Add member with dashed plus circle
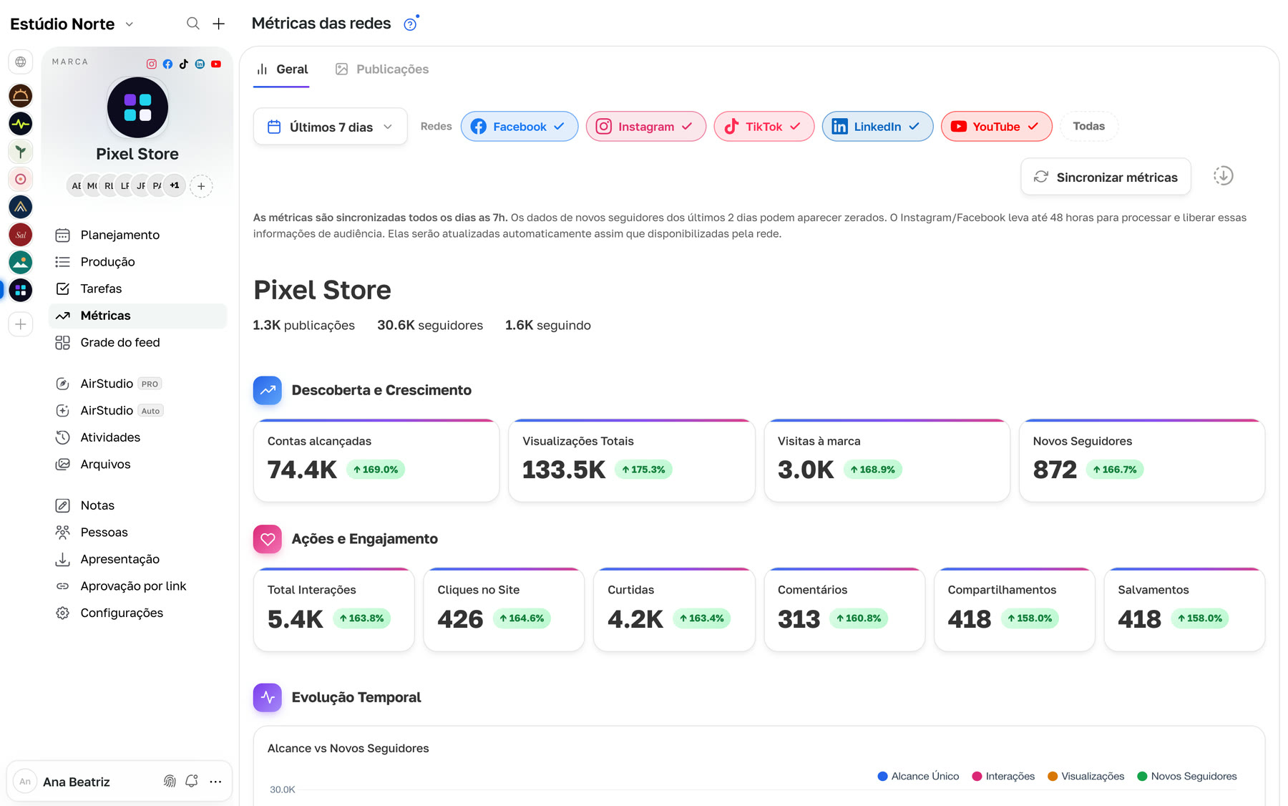Screen dimensions: 1288x806 point(201,186)
